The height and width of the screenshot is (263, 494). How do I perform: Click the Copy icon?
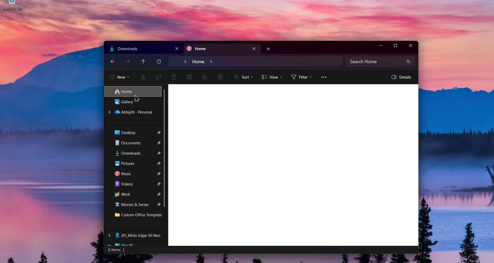click(159, 77)
